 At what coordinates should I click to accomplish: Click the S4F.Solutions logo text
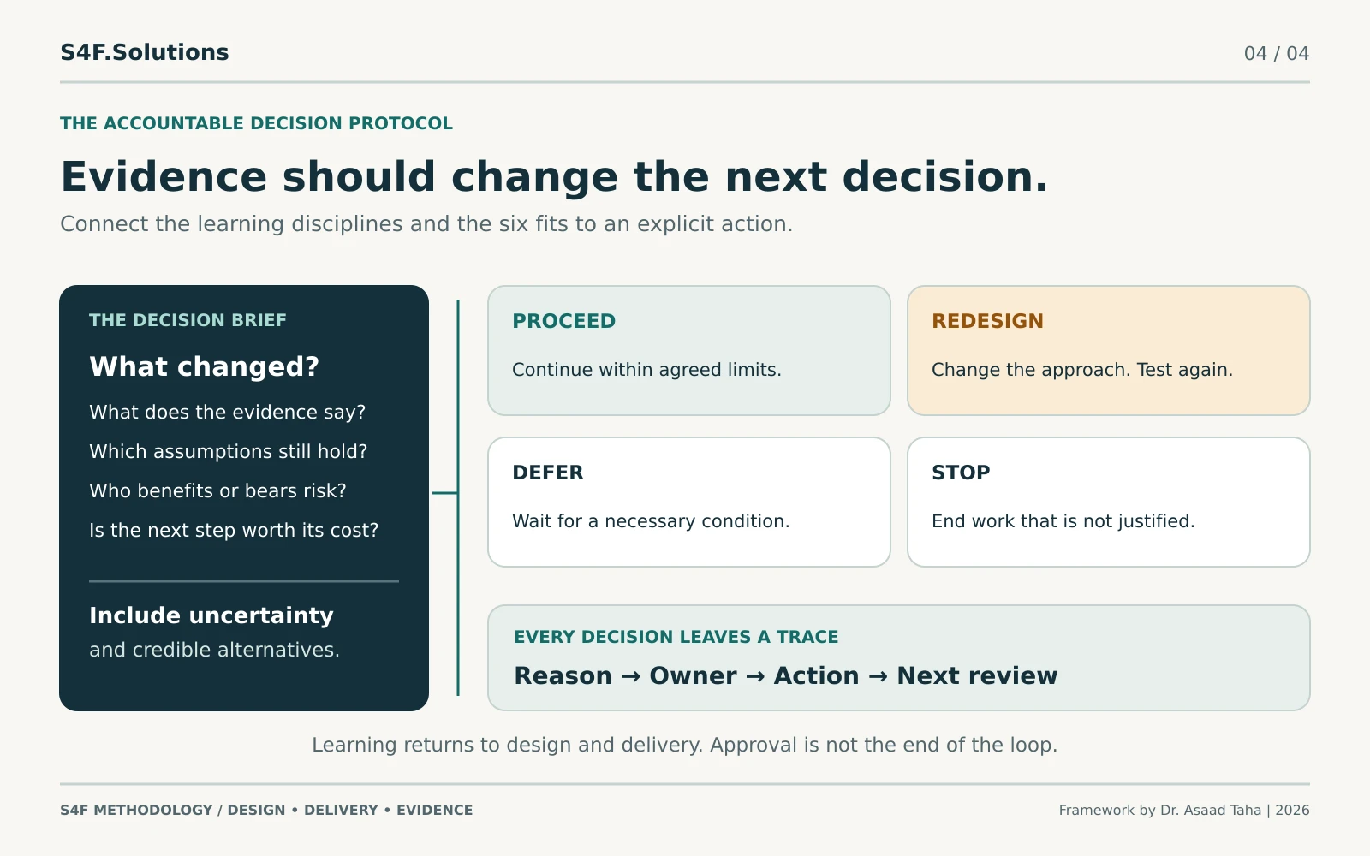[x=144, y=52]
